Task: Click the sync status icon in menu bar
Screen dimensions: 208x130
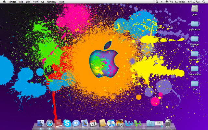Action: (157, 2)
